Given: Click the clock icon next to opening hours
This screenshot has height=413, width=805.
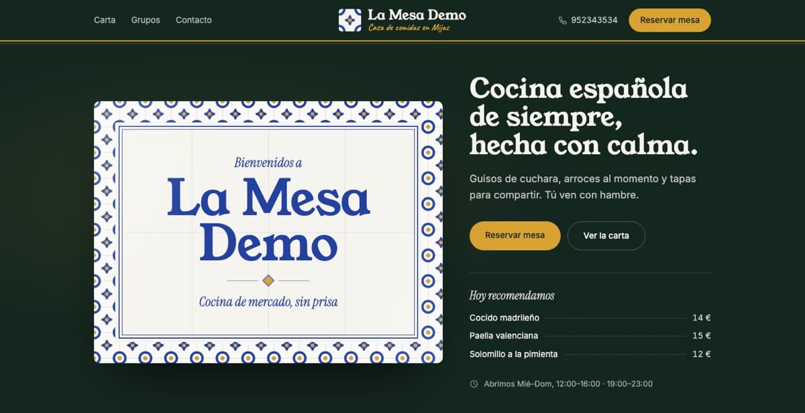Looking at the screenshot, I should click(474, 384).
